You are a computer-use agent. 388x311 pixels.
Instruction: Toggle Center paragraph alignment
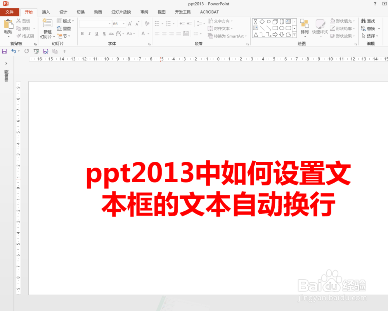pyautogui.click(x=164, y=34)
